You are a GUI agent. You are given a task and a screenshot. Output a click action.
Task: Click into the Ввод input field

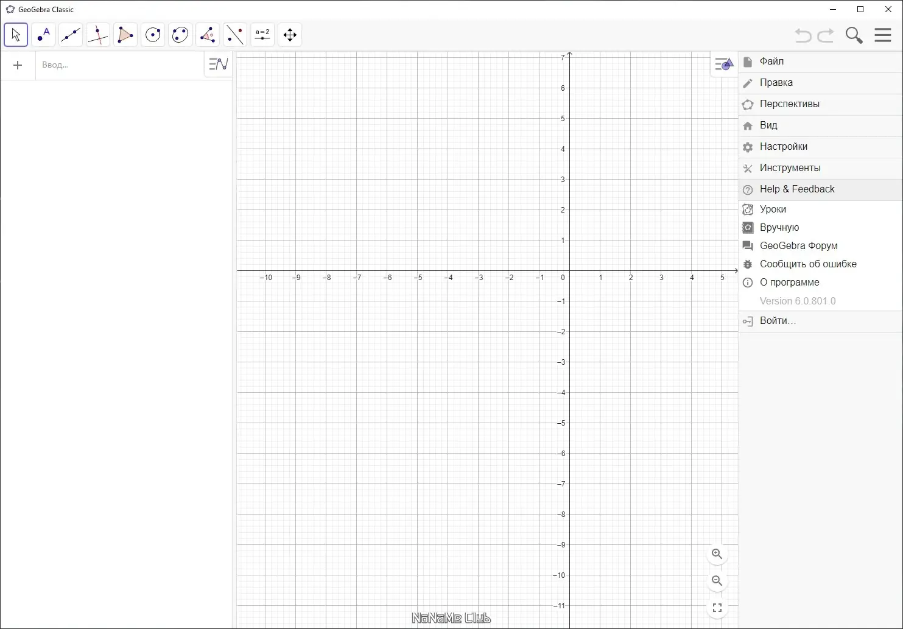coord(120,65)
